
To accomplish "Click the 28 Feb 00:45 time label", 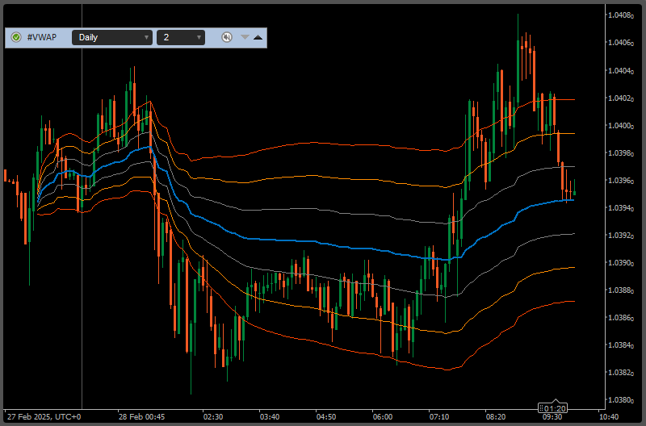I will click(141, 417).
